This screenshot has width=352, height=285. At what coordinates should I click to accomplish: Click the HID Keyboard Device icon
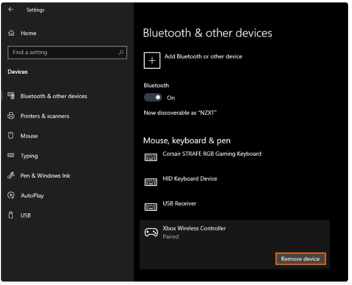pyautogui.click(x=151, y=182)
